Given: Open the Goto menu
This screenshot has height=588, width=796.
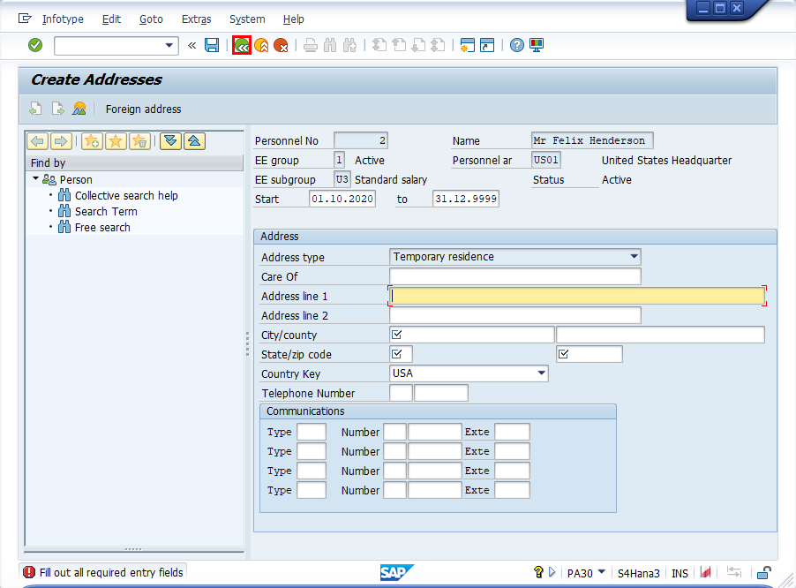Looking at the screenshot, I should [151, 19].
